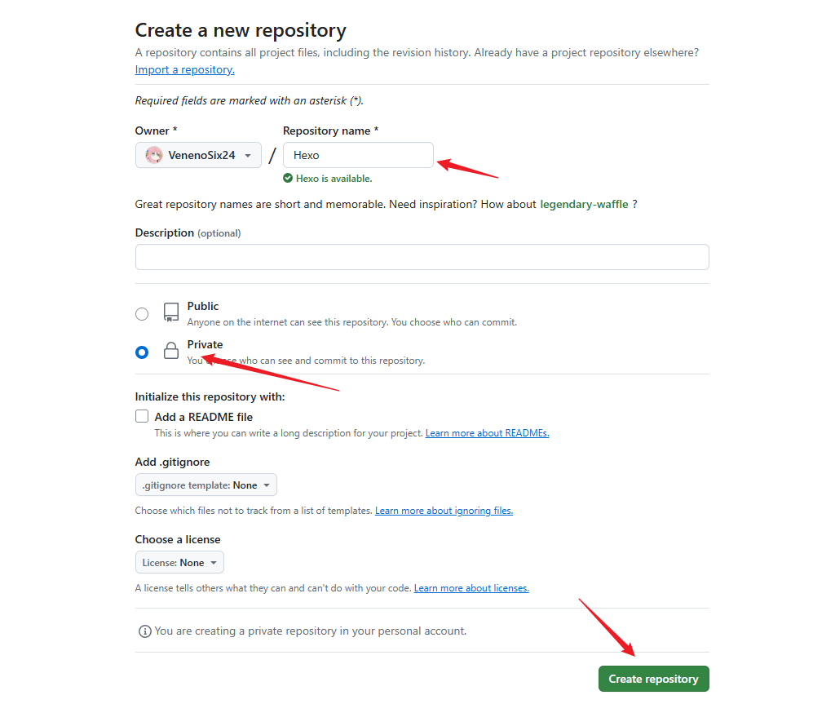813x704 pixels.
Task: Open the Owner dropdown
Action: [198, 155]
